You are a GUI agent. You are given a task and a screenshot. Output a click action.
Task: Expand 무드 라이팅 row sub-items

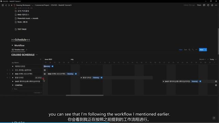(x=13, y=70)
